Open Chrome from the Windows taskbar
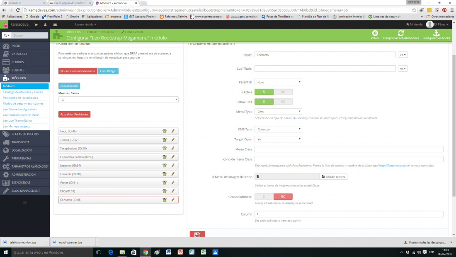 (146, 252)
